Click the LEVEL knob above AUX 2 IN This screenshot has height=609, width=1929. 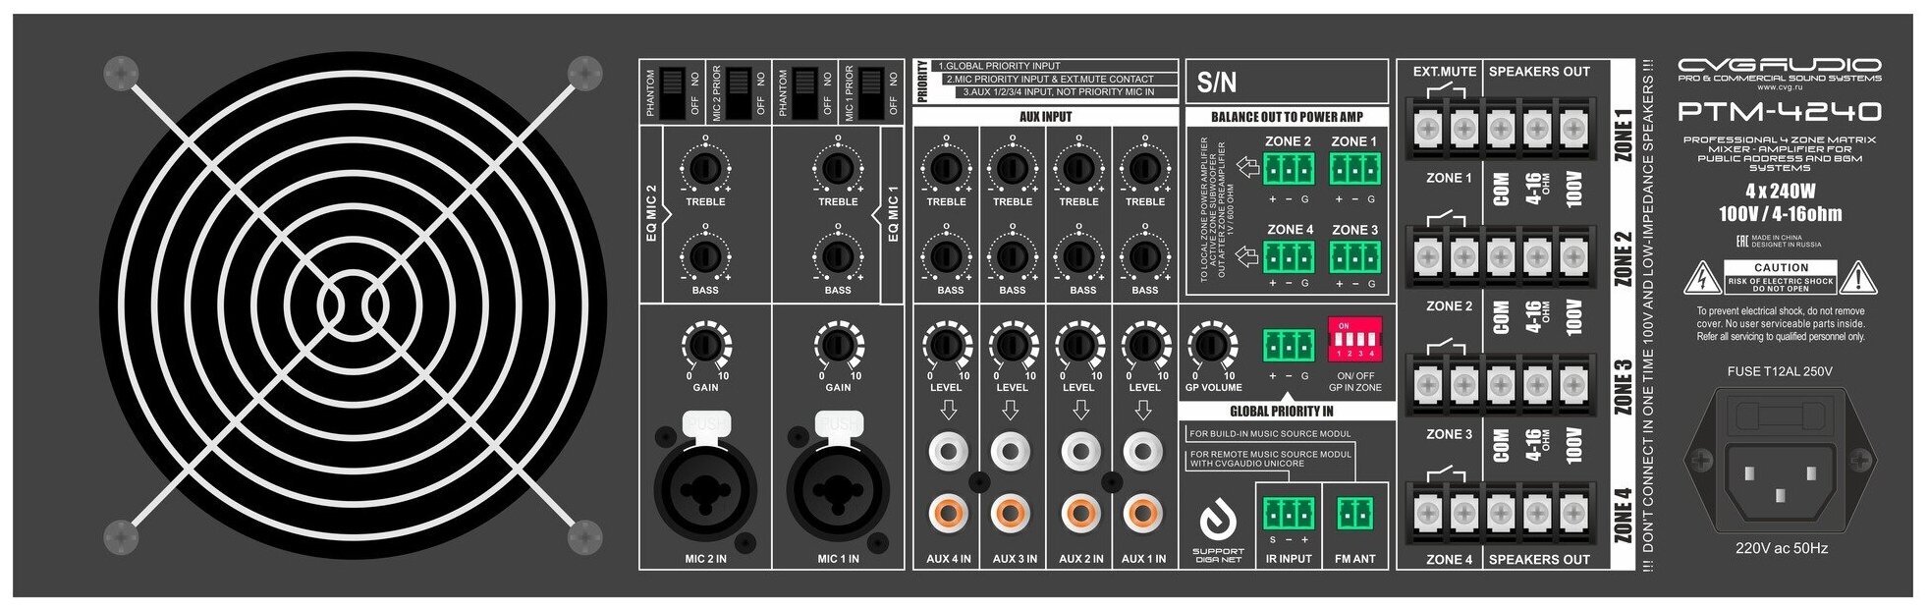click(1078, 345)
